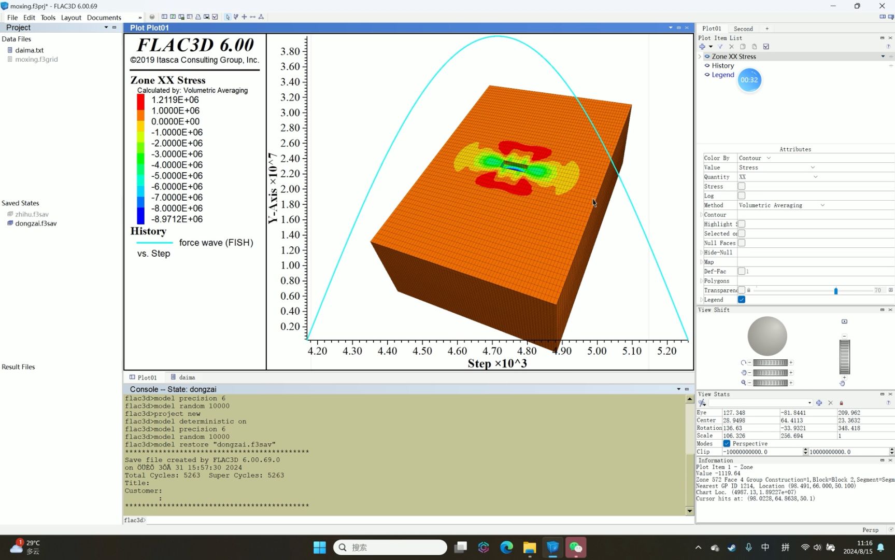Click the horizontal rotation wheel slider in View Shift
Viewport: 895px width, 560px height.
click(770, 362)
